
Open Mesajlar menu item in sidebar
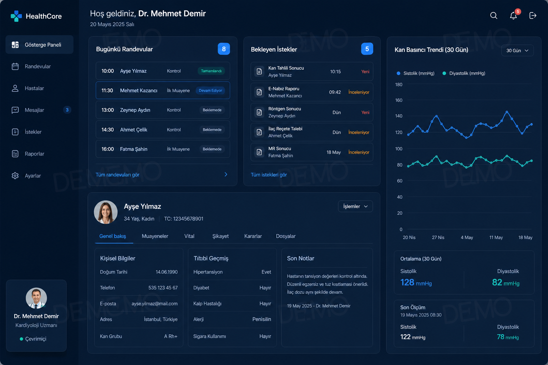coord(40,110)
